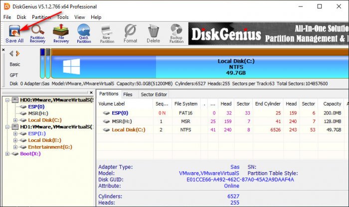Open the Help menu

(96, 17)
